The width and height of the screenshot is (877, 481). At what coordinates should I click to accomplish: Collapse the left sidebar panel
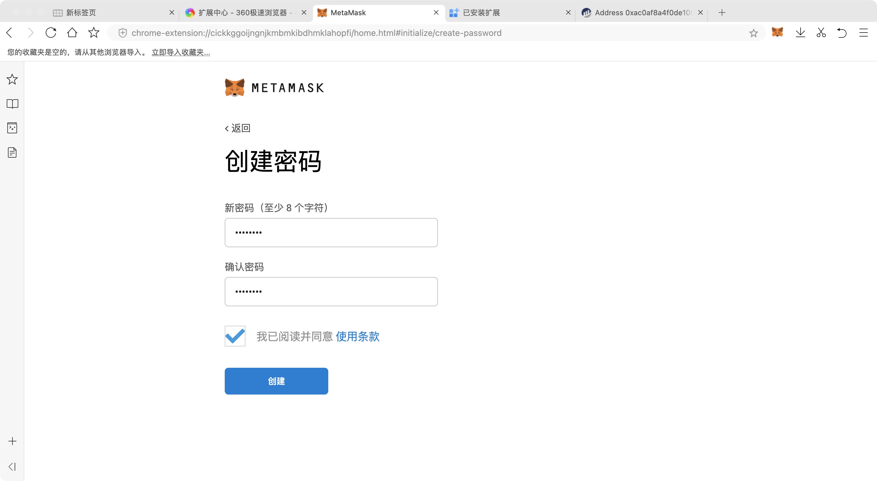coord(12,466)
